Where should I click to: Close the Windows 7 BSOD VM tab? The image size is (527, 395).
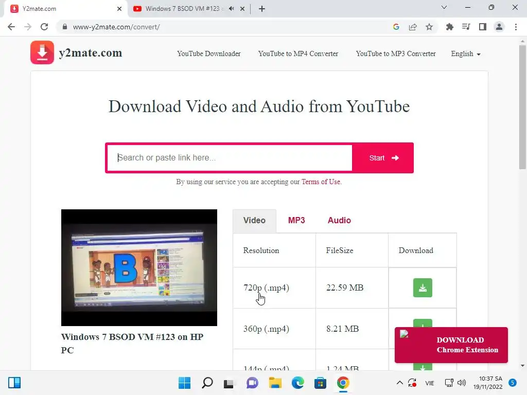point(242,9)
